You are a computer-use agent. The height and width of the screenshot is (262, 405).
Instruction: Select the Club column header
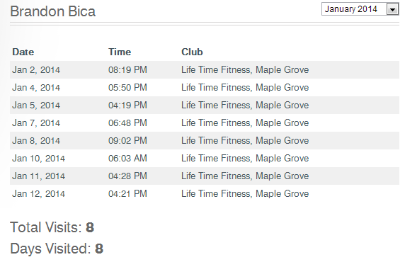[x=192, y=52]
